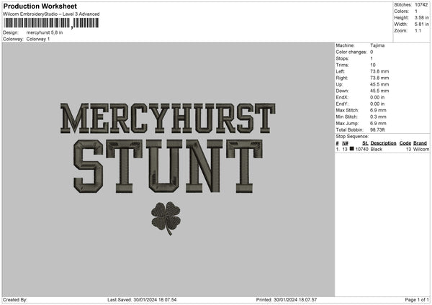The image size is (432, 305).
Task: Select the N# cell value 13
Action: (x=345, y=149)
